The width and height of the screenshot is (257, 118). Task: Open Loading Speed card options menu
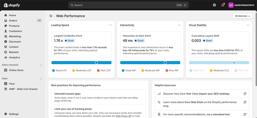[x=110, y=25]
